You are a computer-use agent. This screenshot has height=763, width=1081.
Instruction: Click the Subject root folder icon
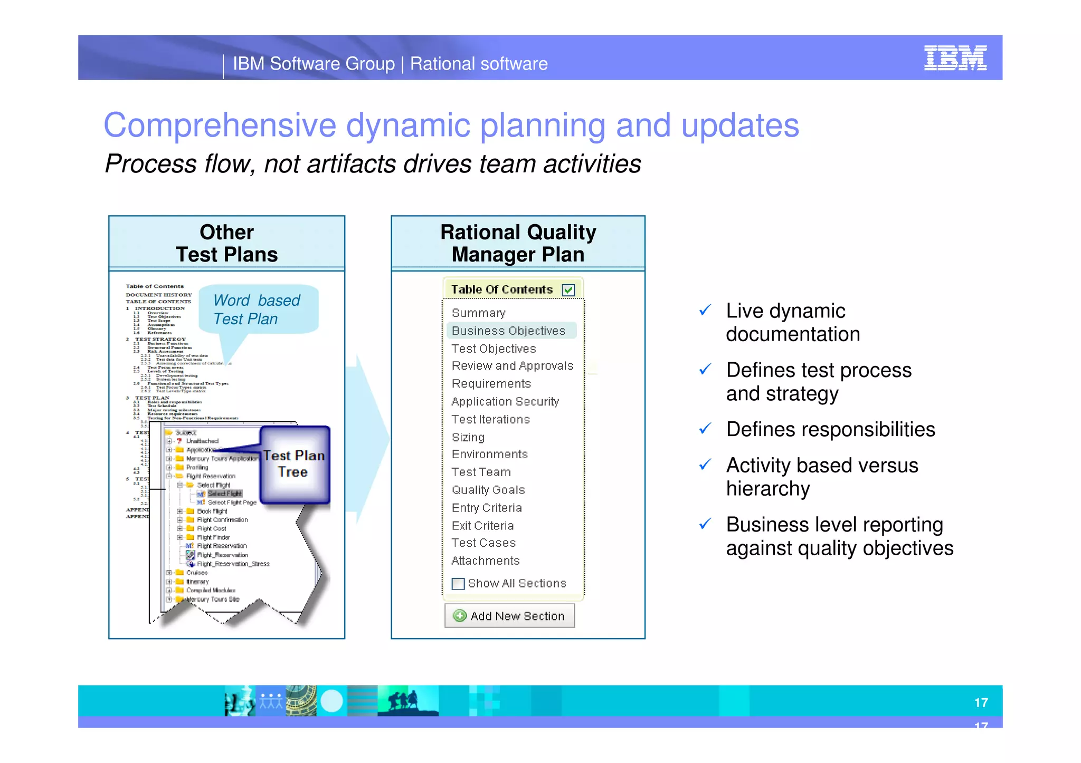point(169,432)
